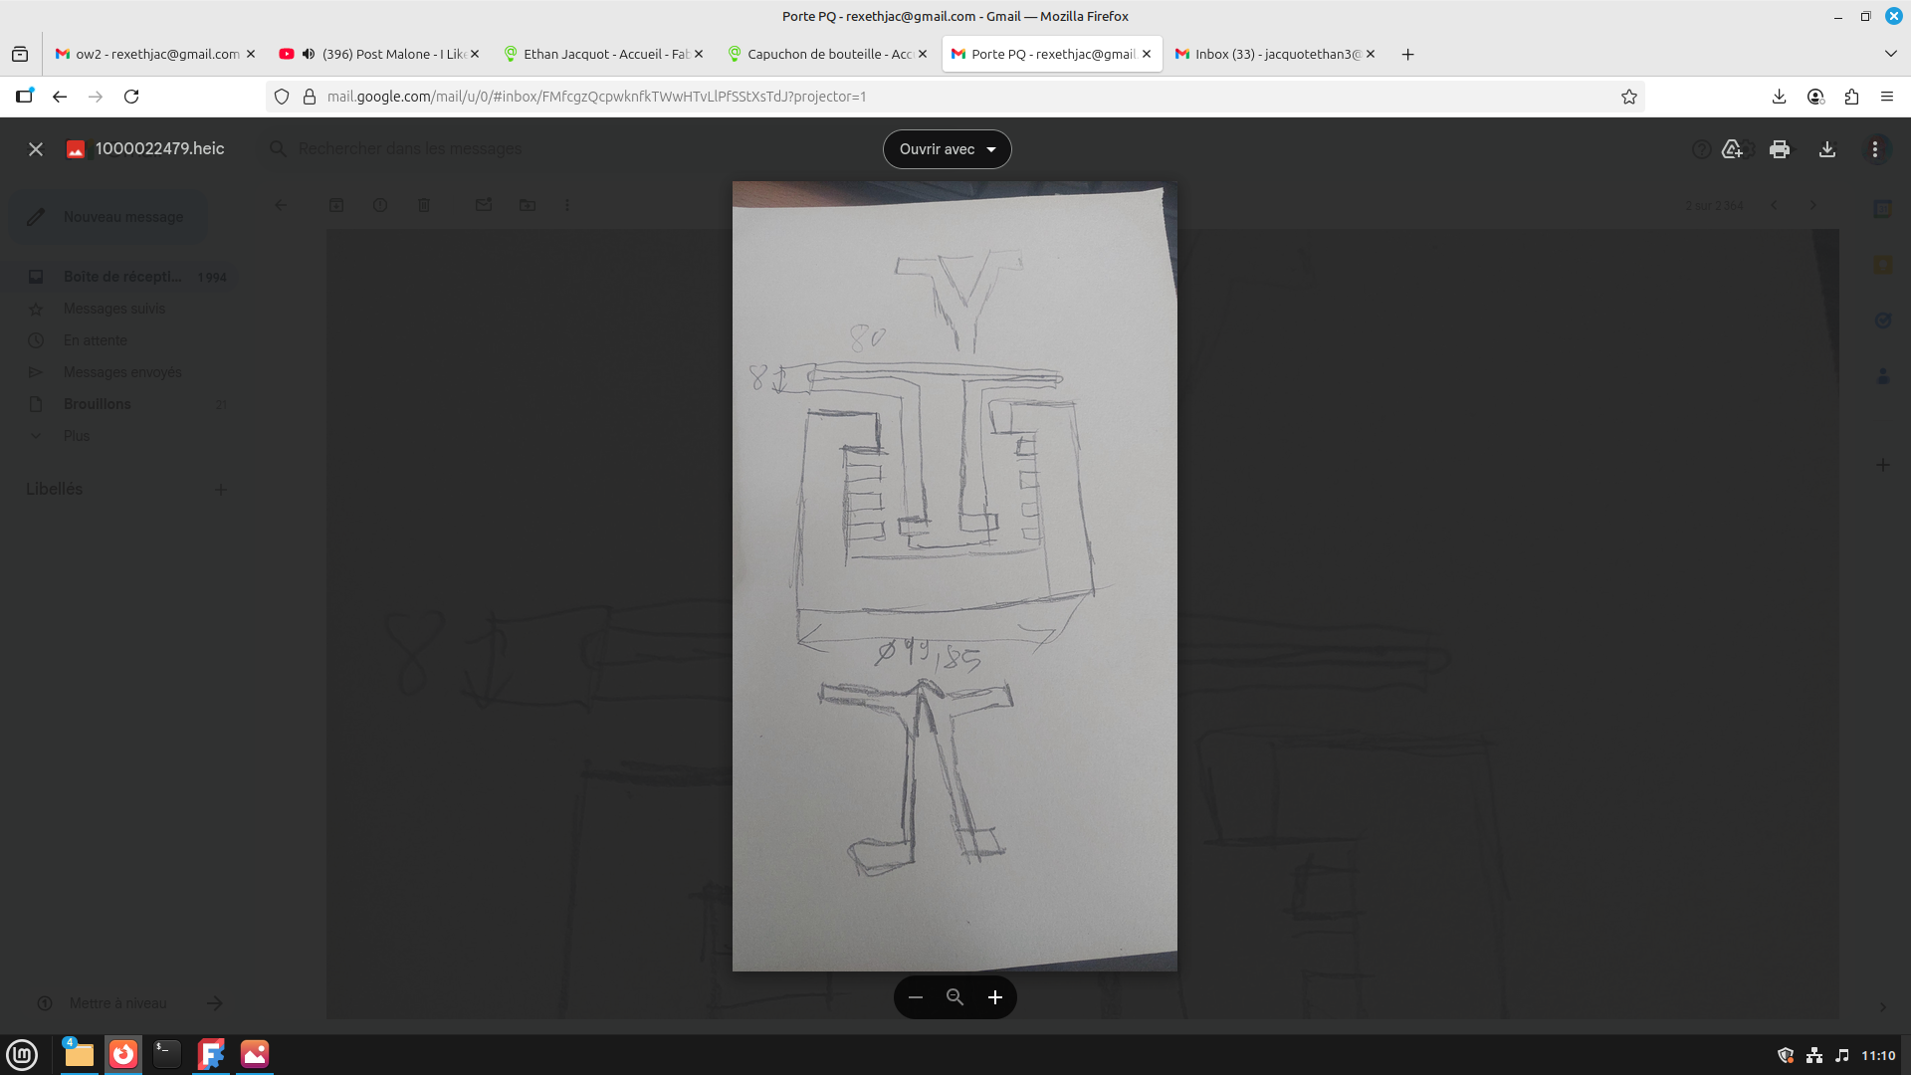This screenshot has width=1911, height=1075.
Task: Print the 1000022479.heic image
Action: pyautogui.click(x=1780, y=149)
